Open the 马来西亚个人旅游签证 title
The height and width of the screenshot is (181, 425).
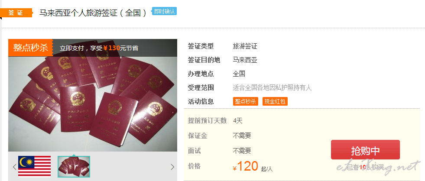(93, 13)
